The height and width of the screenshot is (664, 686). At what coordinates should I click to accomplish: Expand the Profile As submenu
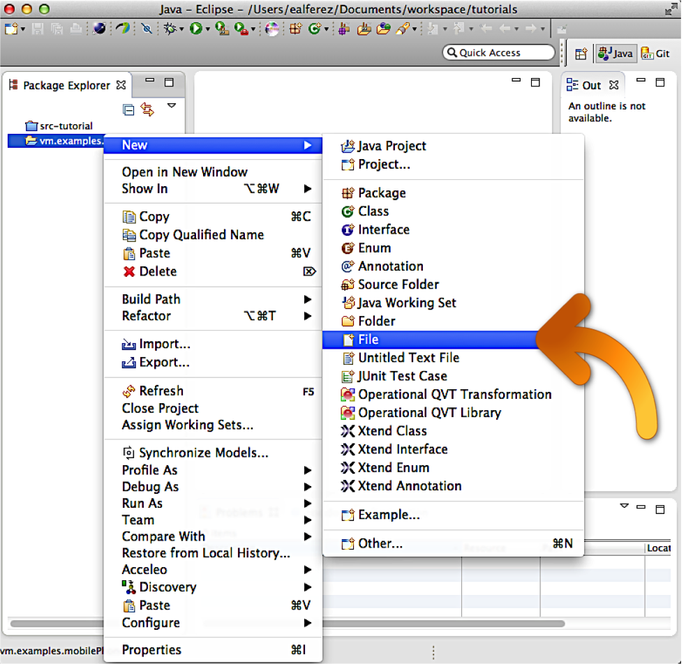(213, 470)
